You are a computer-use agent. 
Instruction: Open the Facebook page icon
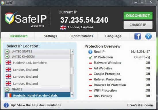pos(138,36)
